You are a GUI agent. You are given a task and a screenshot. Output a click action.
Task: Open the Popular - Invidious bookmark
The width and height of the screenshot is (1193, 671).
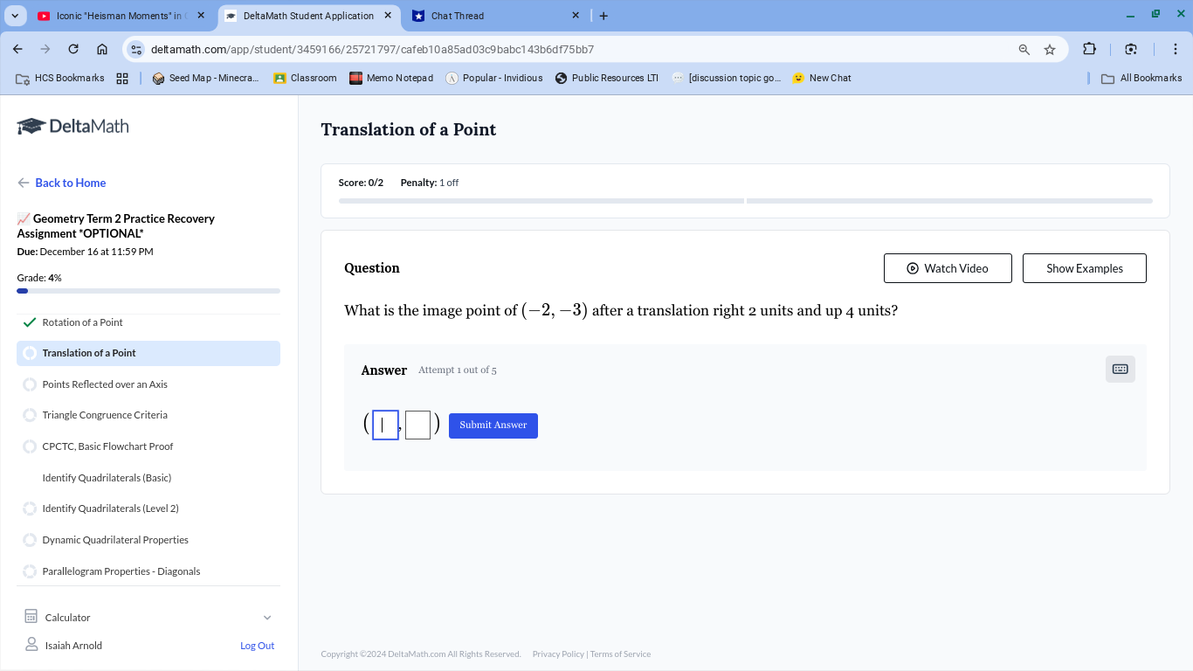pyautogui.click(x=494, y=78)
